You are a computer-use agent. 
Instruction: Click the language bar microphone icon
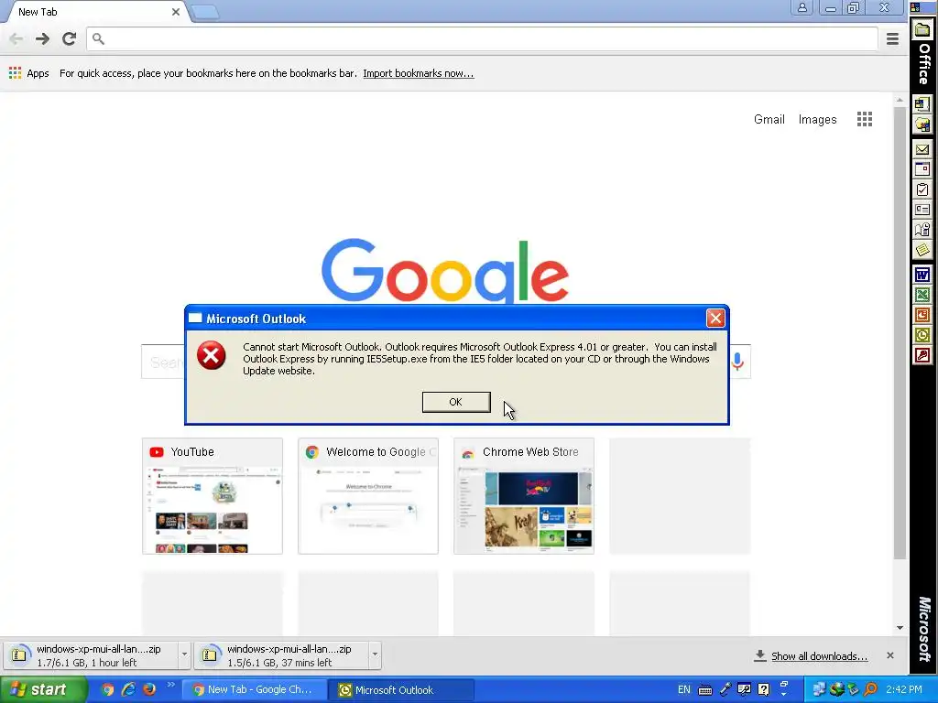[725, 689]
